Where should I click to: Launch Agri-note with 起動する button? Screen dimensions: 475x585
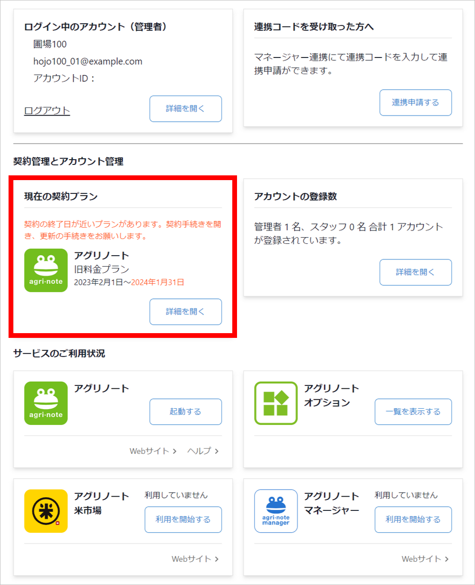[186, 412]
